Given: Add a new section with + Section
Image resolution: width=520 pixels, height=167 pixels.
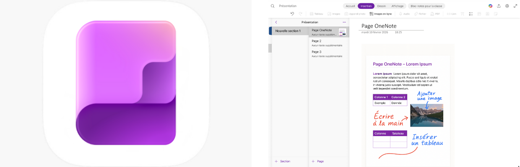Looking at the screenshot, I should (x=282, y=161).
